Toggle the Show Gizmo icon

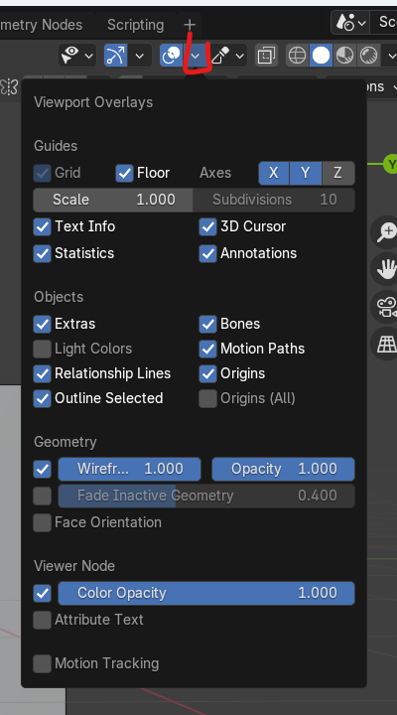[x=116, y=56]
